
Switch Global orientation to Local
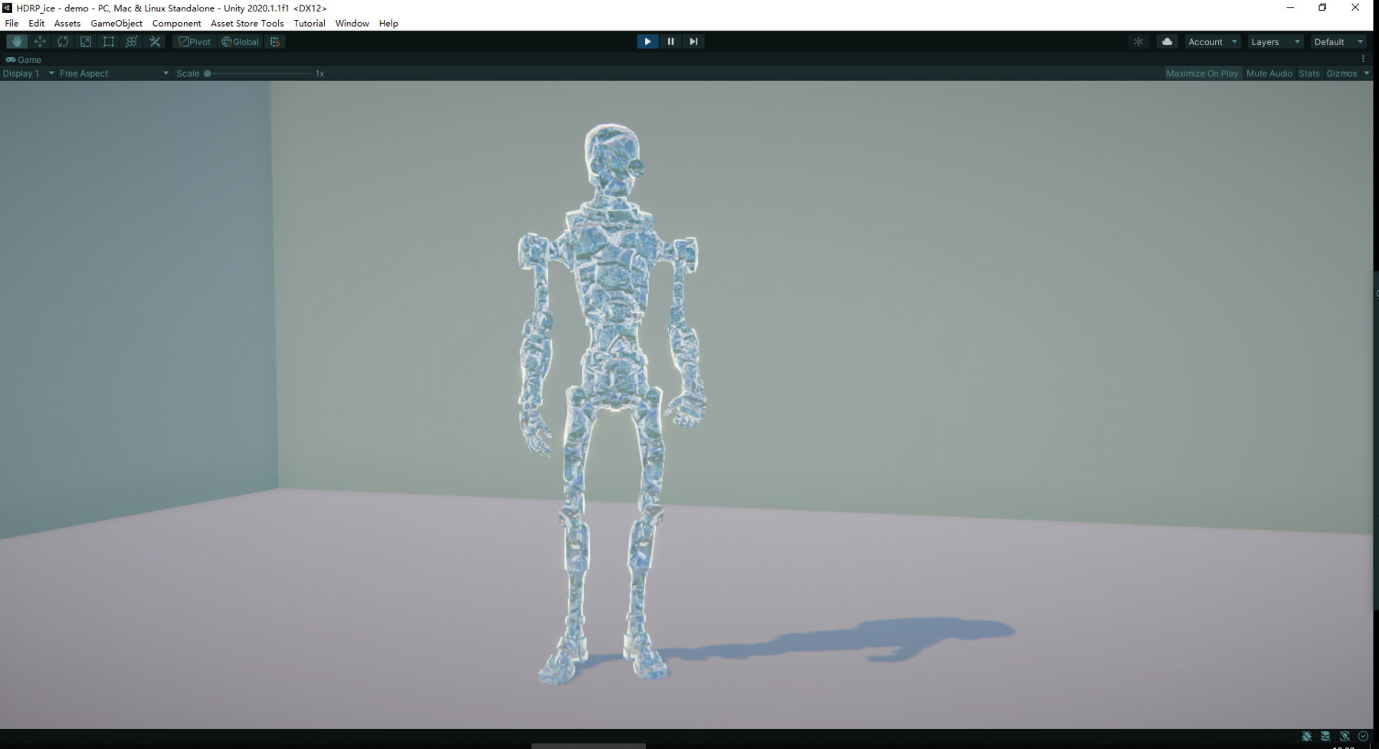click(239, 41)
